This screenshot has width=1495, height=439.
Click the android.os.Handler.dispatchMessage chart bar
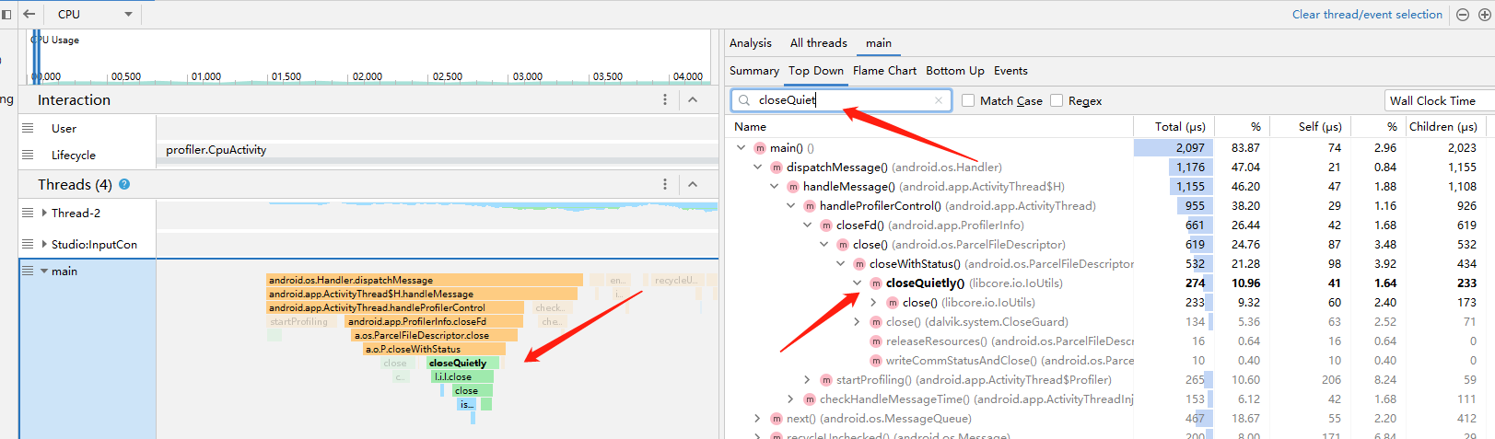coord(425,280)
